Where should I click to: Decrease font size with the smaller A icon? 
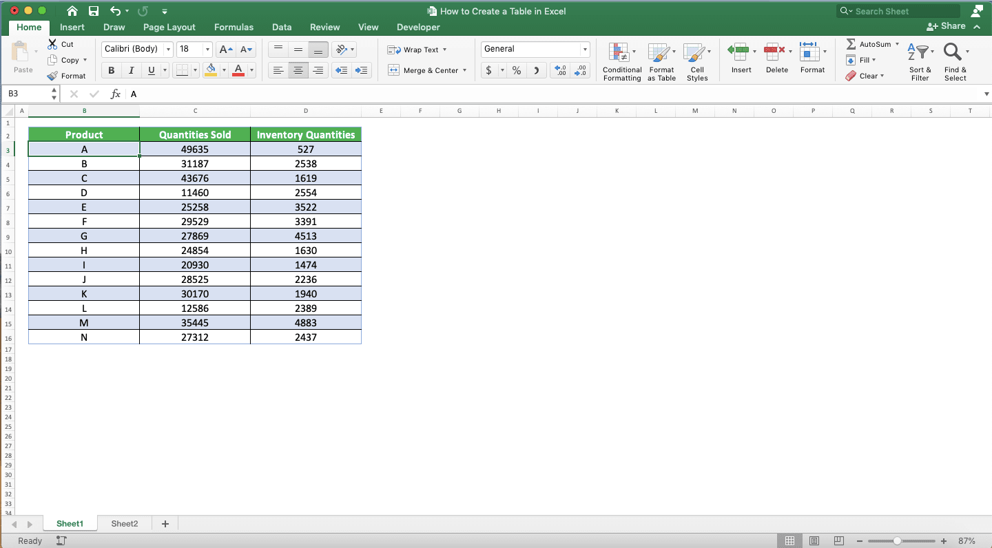coord(246,50)
